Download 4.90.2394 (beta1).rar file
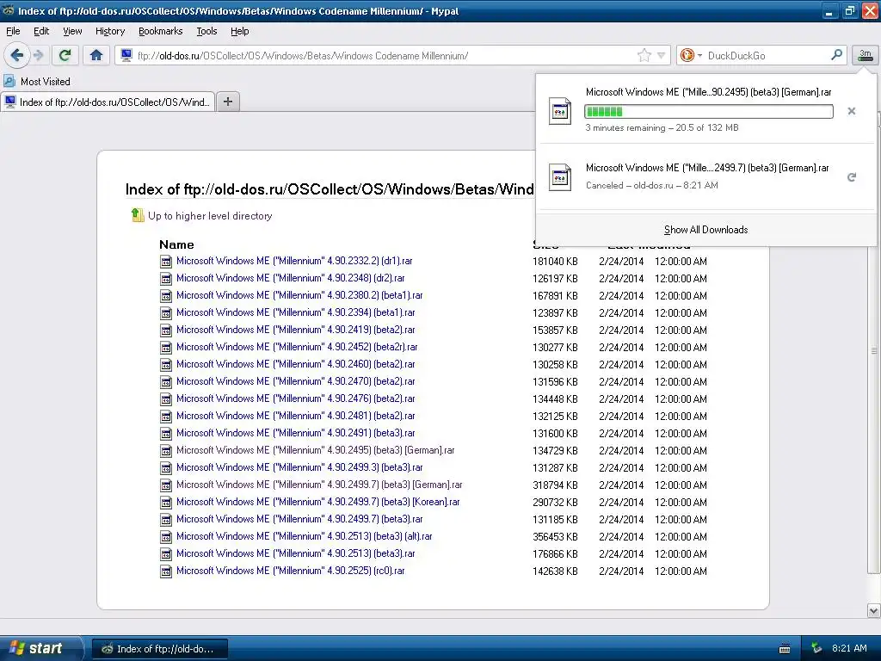The width and height of the screenshot is (881, 661). pos(296,312)
